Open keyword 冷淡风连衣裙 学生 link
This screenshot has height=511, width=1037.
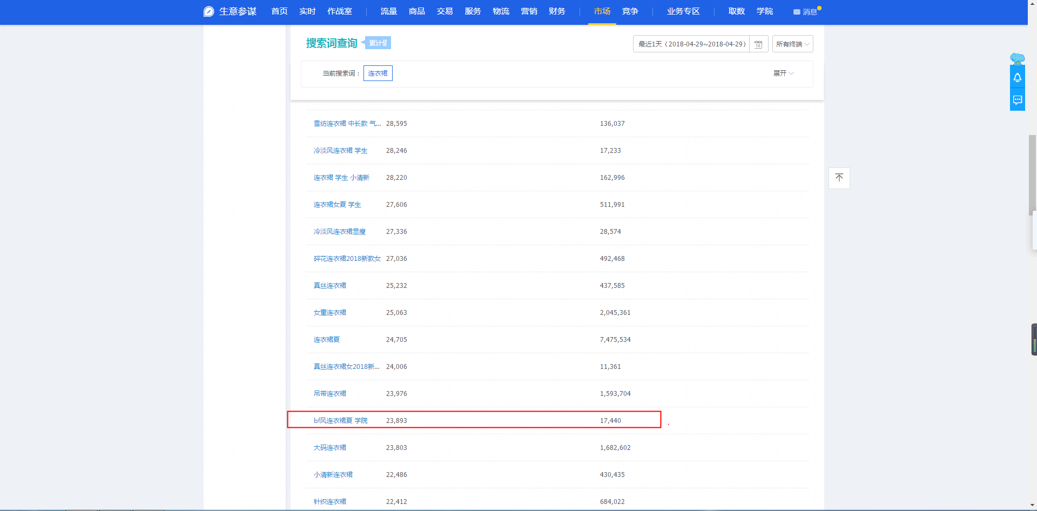tap(340, 151)
